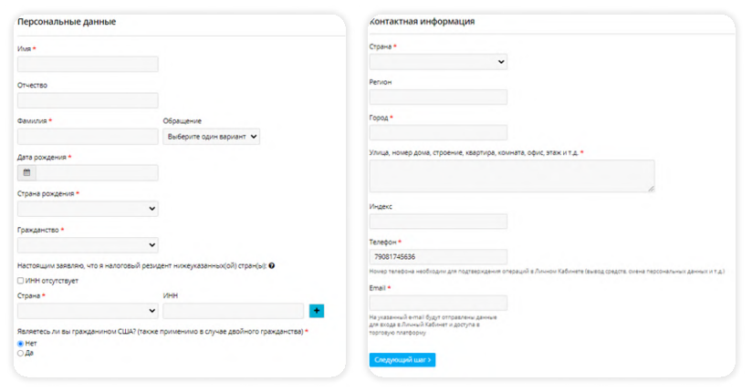Click into the 'Отчество' field
Image resolution: width=752 pixels, height=392 pixels.
point(88,100)
